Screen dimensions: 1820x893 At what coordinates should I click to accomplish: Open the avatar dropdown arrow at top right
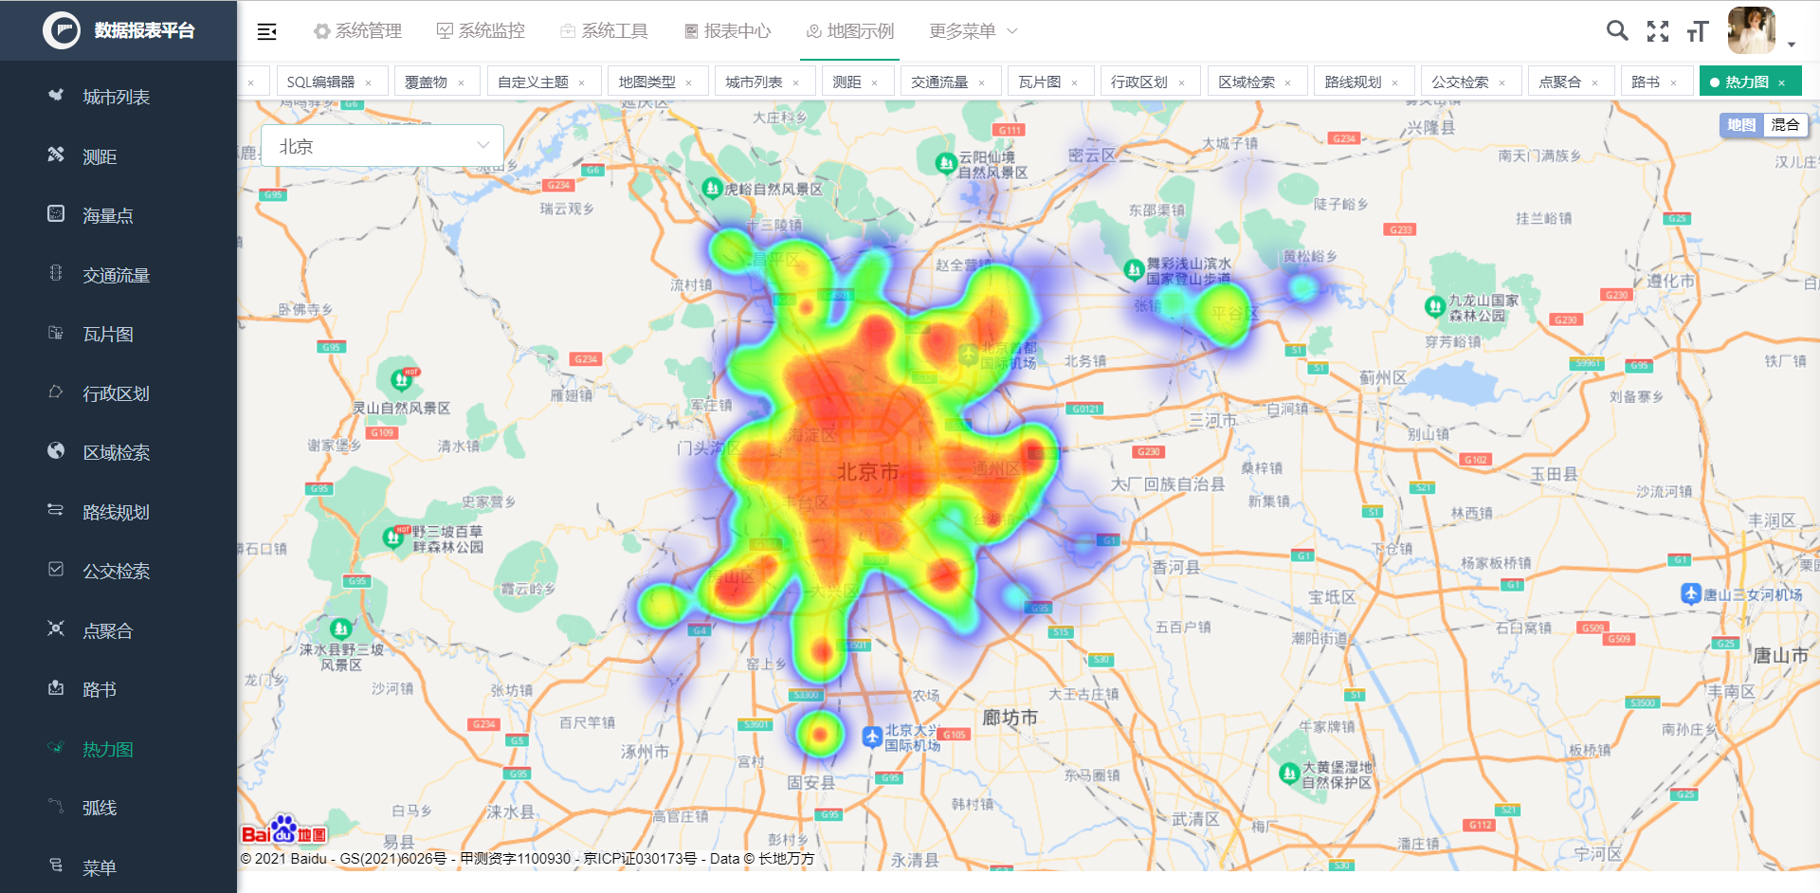1792,44
